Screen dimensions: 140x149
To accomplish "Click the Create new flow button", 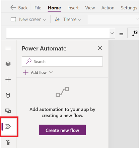I will [62, 130].
